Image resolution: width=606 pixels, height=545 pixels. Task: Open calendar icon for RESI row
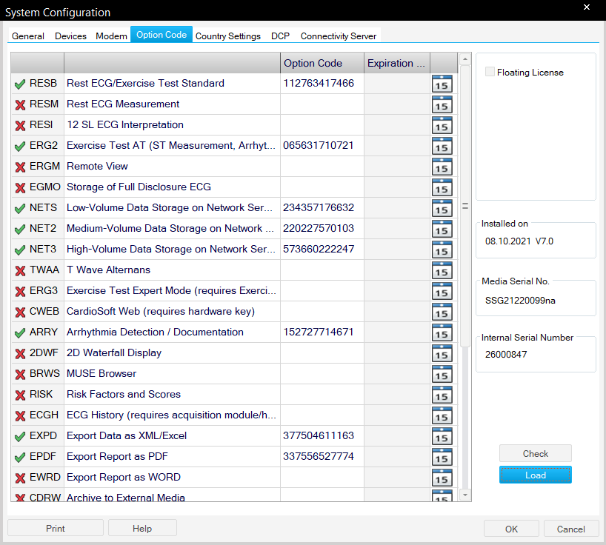click(442, 126)
